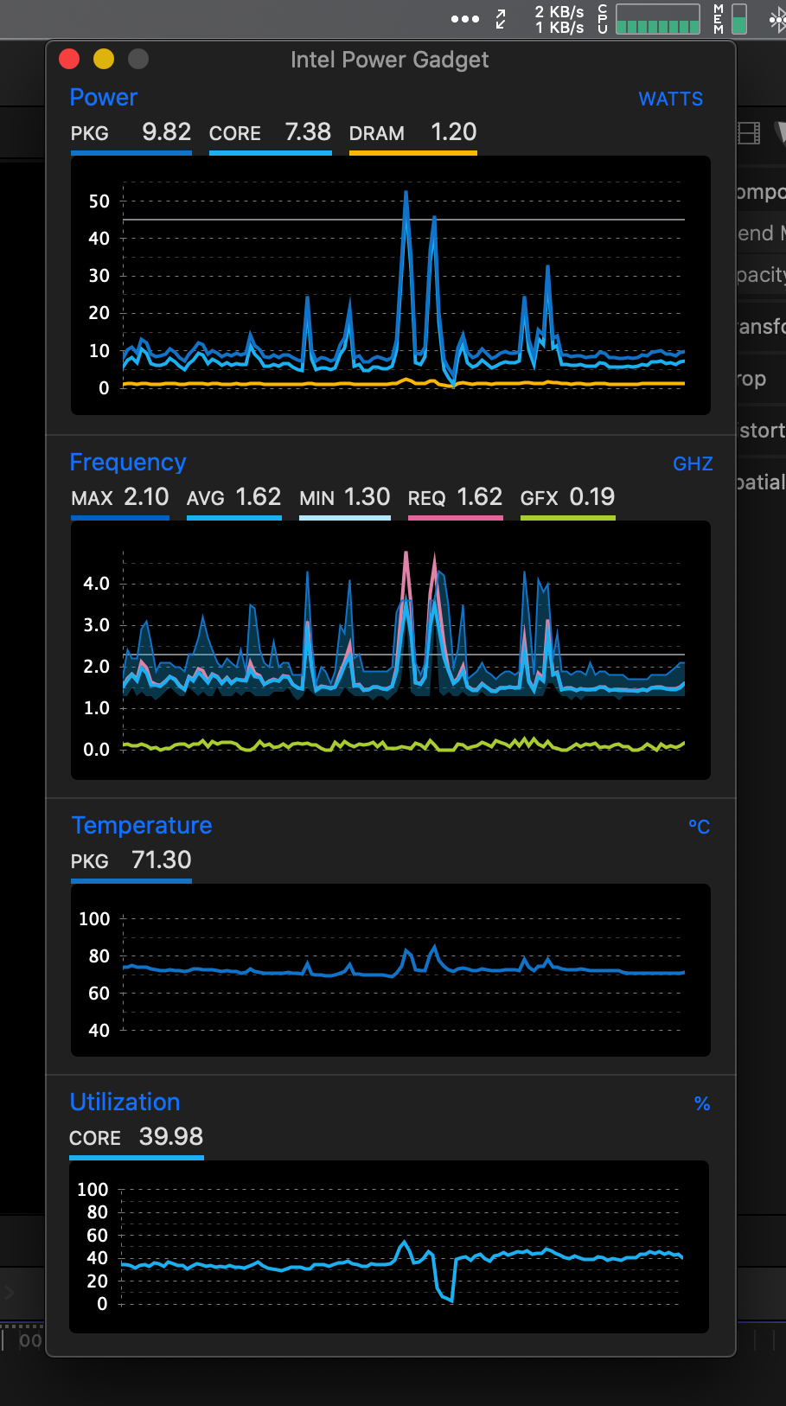Screen dimensions: 786x1406
Task: Select the Power section heading
Action: pos(104,97)
